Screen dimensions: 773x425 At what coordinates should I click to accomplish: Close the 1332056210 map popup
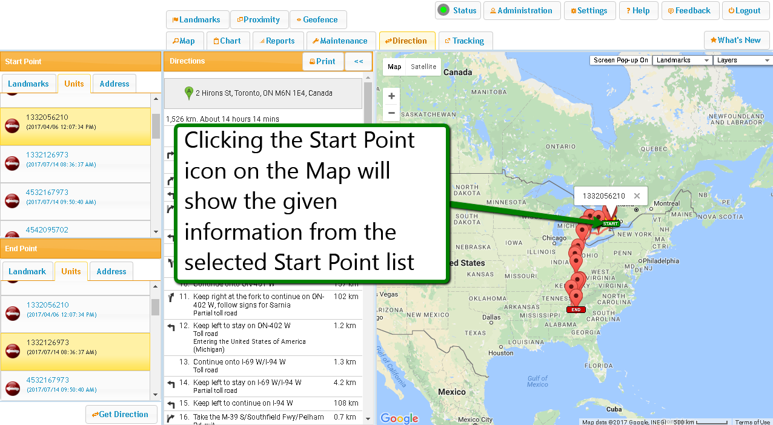(x=637, y=196)
